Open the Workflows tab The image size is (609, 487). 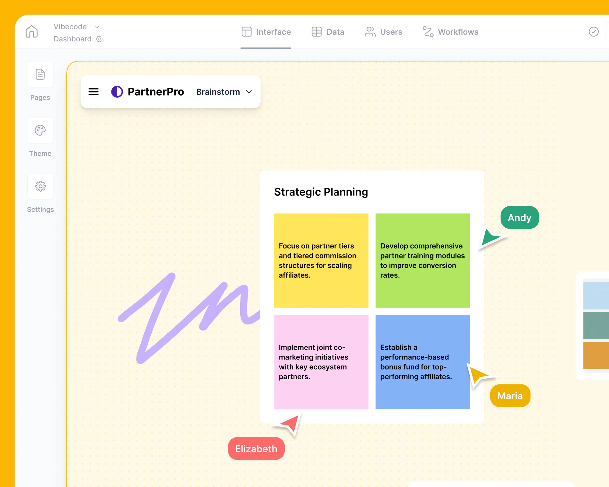(450, 32)
